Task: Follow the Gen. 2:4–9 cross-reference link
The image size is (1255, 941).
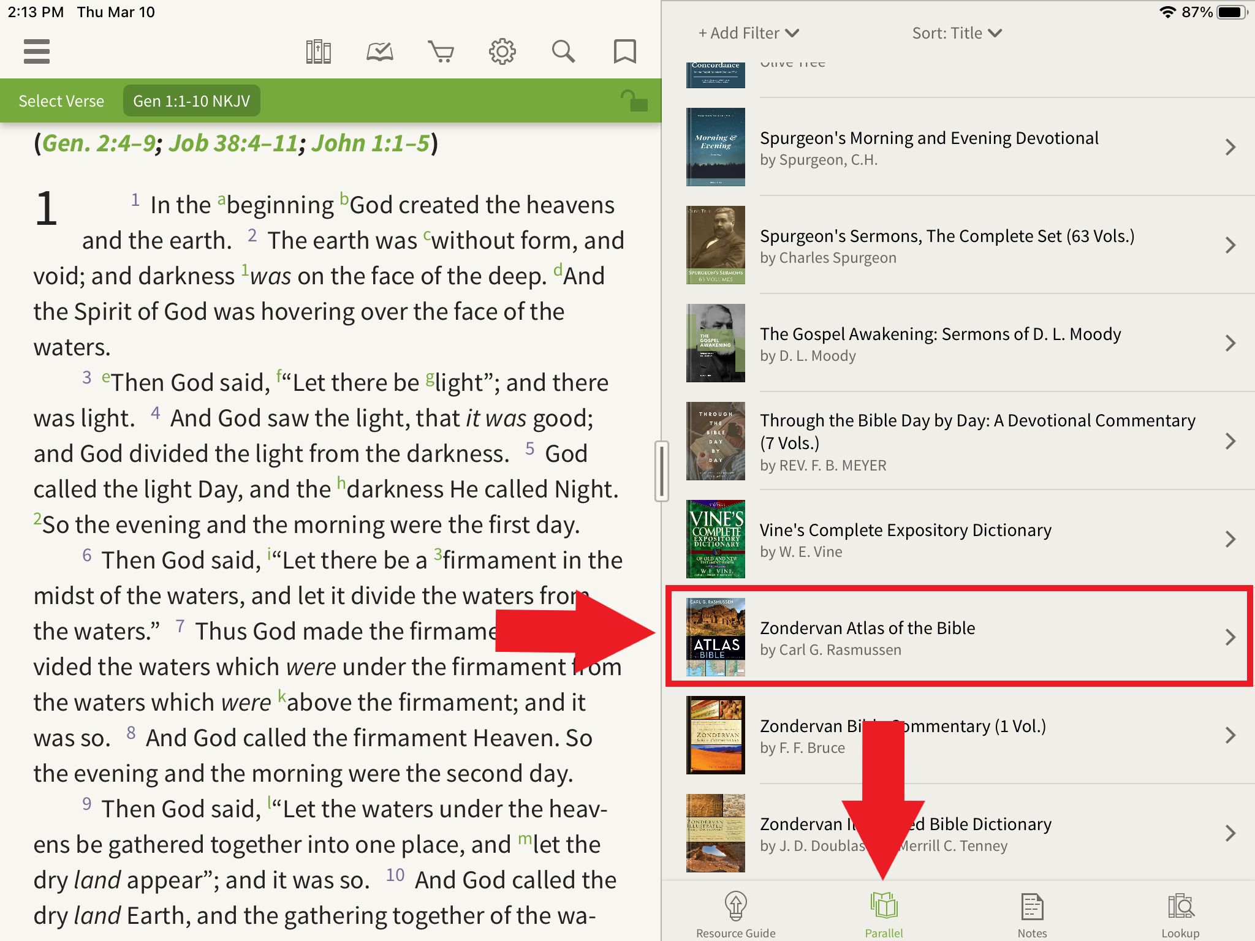Action: coord(99,143)
